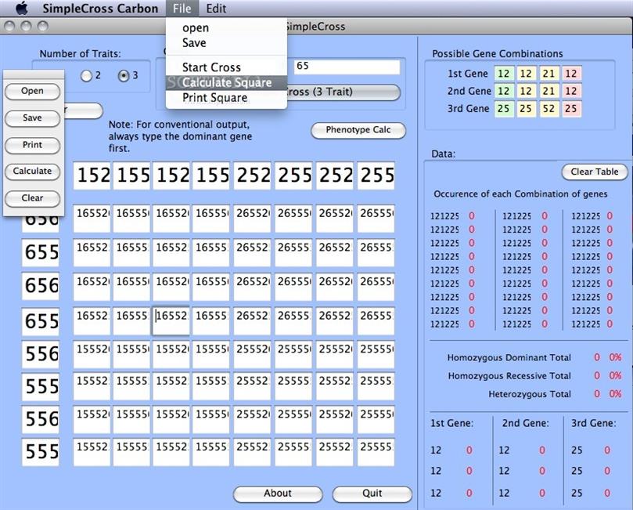Click the 'Homozygous Recessive Total' label
The height and width of the screenshot is (510, 633).
pyautogui.click(x=509, y=376)
